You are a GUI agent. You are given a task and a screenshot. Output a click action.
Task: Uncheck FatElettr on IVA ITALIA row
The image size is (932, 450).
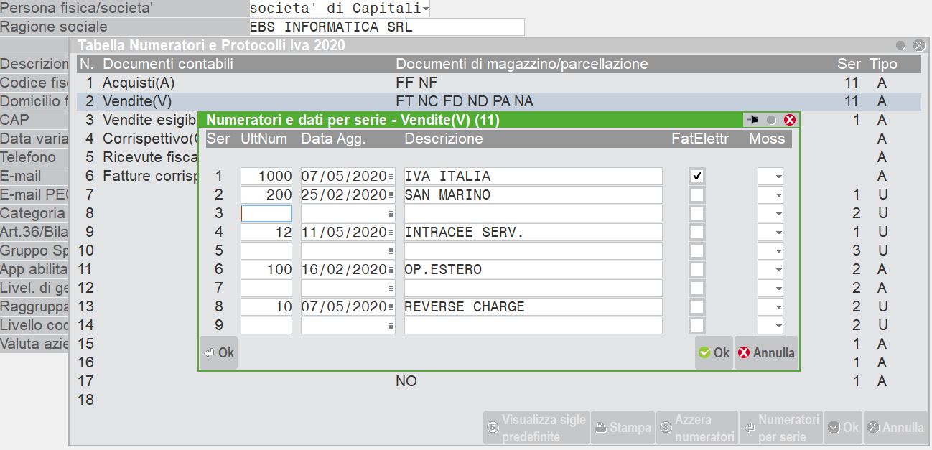(696, 175)
